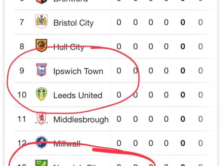Click the Middlesbrough lion crest

coord(41,118)
